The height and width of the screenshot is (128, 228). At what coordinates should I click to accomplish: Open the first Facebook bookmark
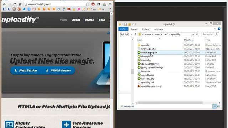pyautogui.click(x=4, y=9)
